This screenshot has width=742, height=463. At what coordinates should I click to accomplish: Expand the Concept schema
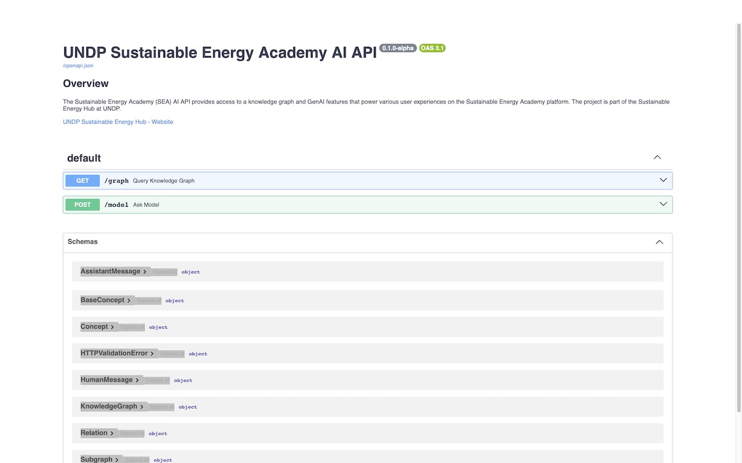click(x=98, y=327)
